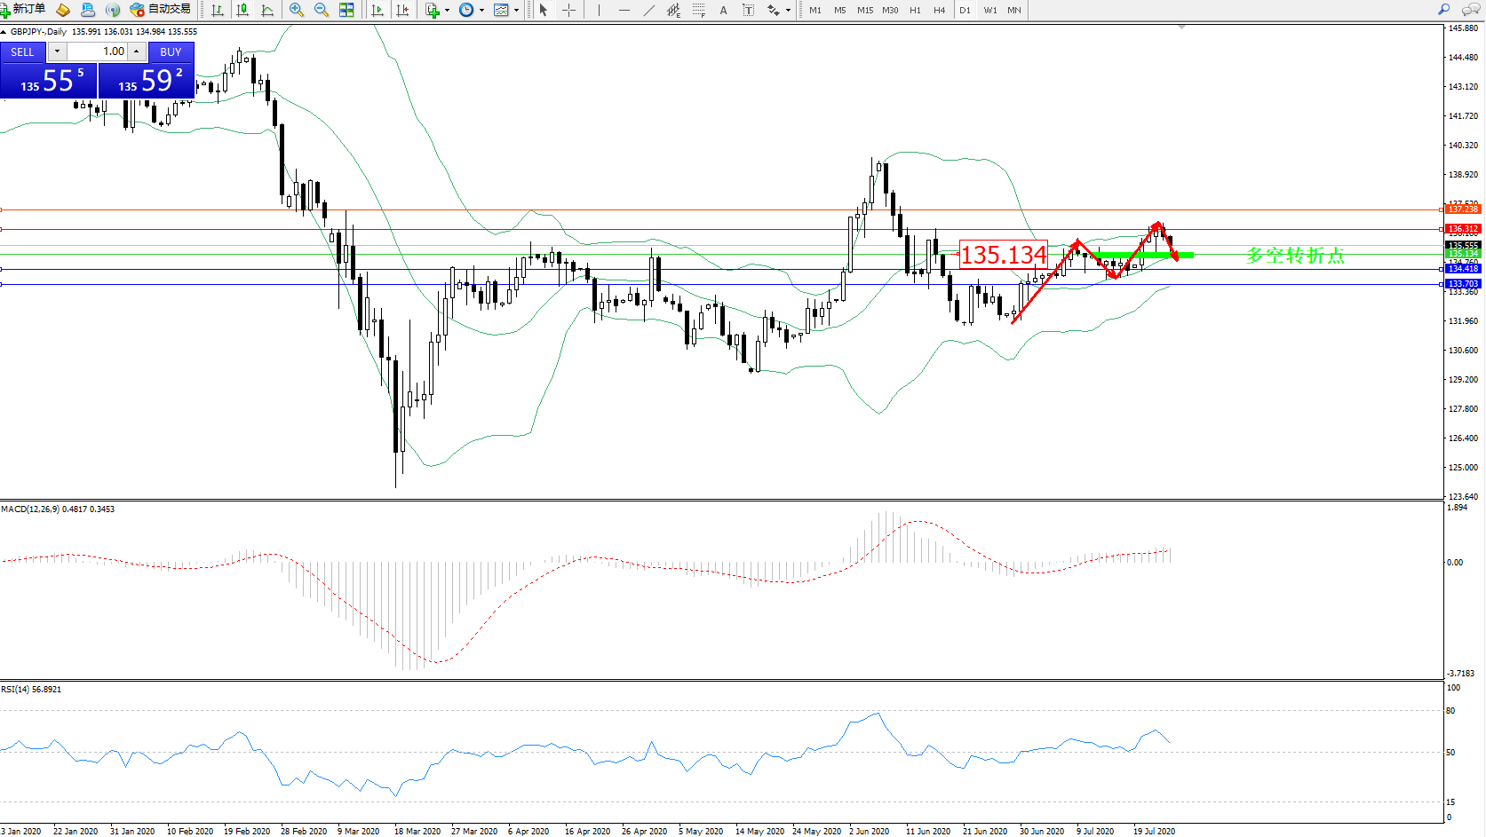
Task: Switch chart to bar chart mode
Action: coord(218,10)
